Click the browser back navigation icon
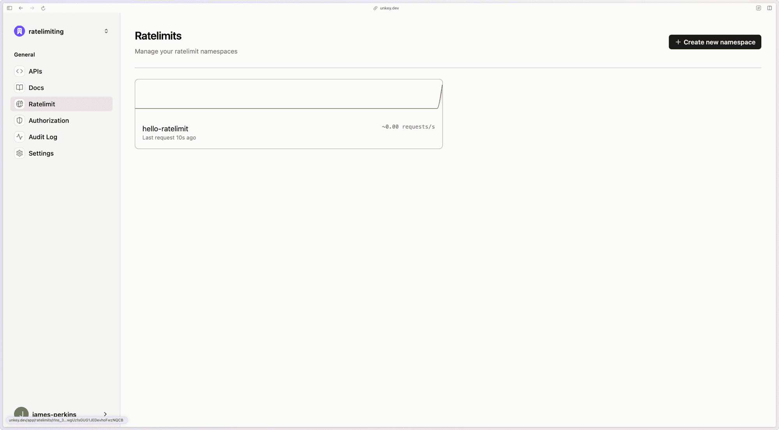The width and height of the screenshot is (779, 430). click(21, 8)
